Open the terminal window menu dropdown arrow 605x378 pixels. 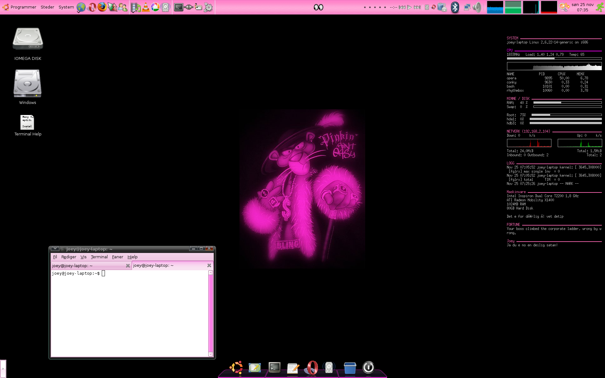[x=55, y=249]
